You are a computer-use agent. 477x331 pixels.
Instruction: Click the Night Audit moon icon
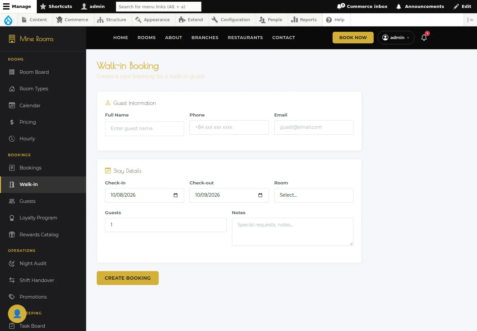tap(12, 263)
